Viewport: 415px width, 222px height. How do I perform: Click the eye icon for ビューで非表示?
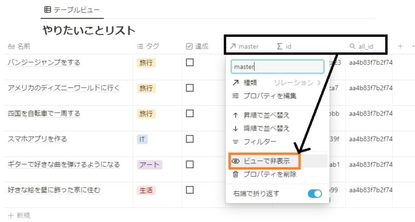[236, 161]
